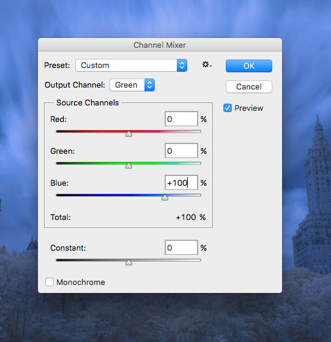Confirm with the OK button
The width and height of the screenshot is (331, 342).
click(249, 66)
